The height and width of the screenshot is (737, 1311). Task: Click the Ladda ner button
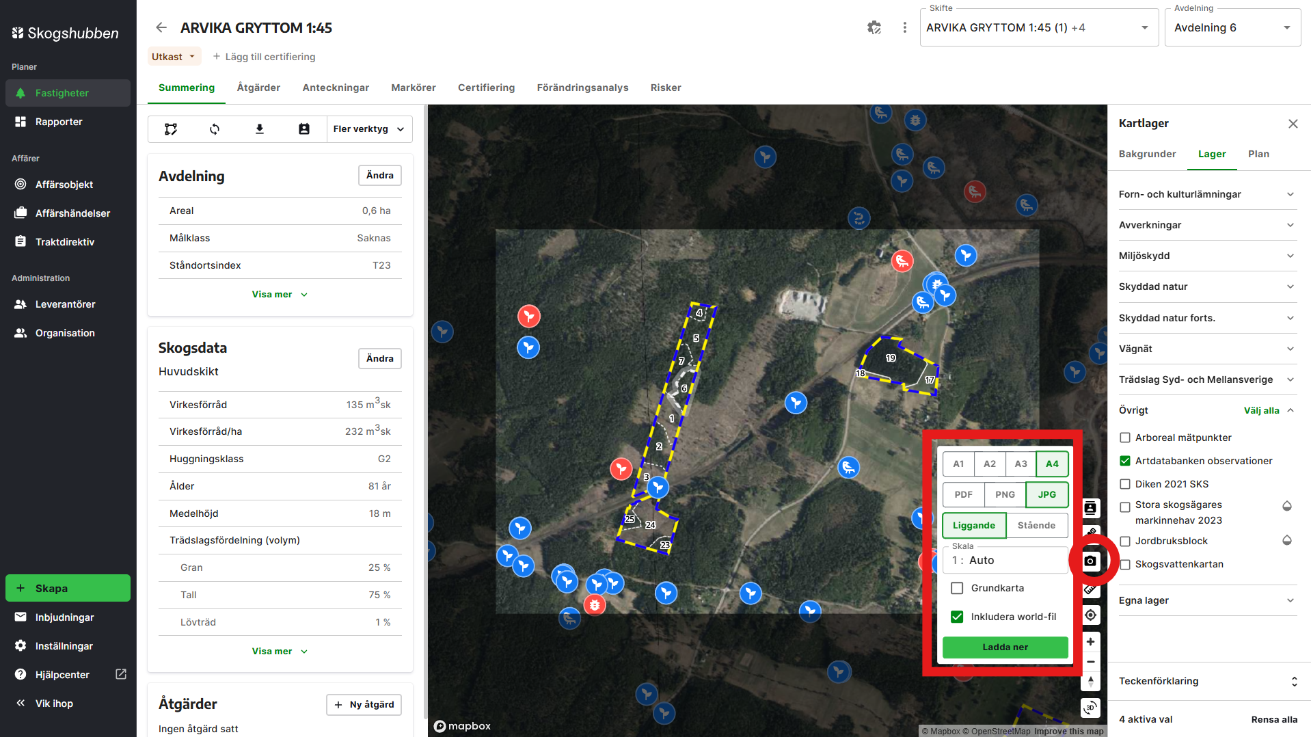click(1005, 647)
